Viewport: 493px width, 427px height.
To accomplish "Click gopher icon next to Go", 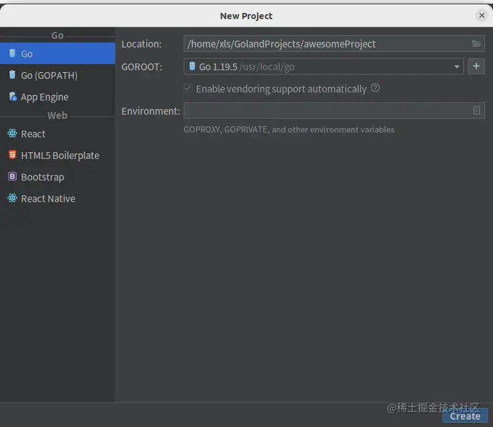I will pyautogui.click(x=12, y=53).
